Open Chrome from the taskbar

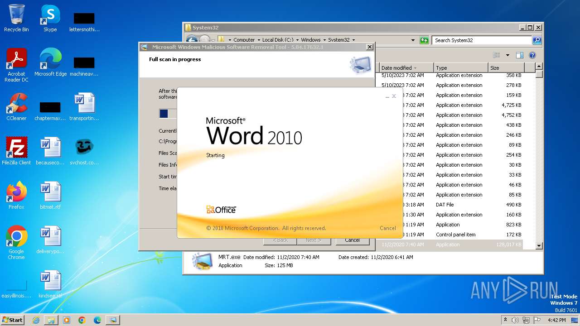tap(82, 320)
